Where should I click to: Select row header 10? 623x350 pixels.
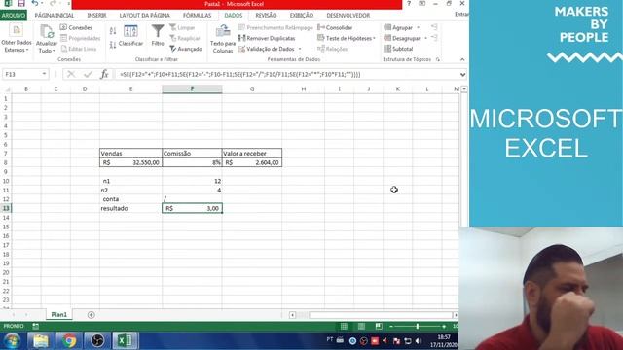click(6, 181)
